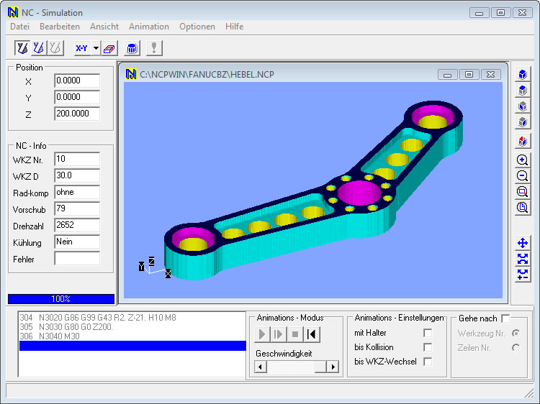Screen dimensions: 540x404
Task: Select the cube view with blue left face
Action: pyautogui.click(x=523, y=106)
